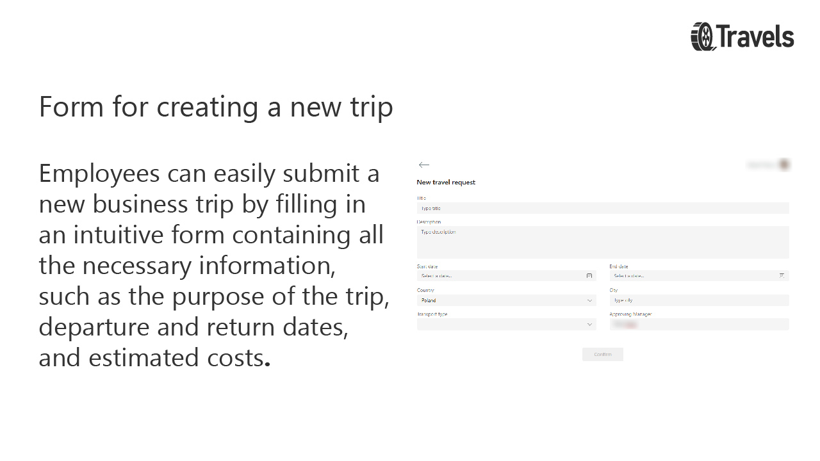This screenshot has height=461, width=820.
Task: Click the New travel request heading
Action: pos(446,182)
